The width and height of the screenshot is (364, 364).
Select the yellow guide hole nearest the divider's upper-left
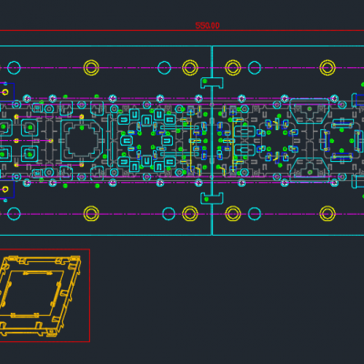point(190,67)
